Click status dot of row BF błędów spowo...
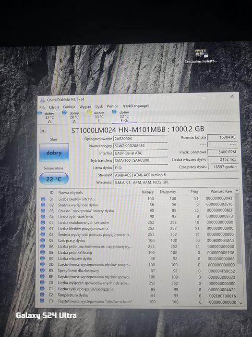The width and height of the screenshot is (252, 337). (x=42, y=276)
